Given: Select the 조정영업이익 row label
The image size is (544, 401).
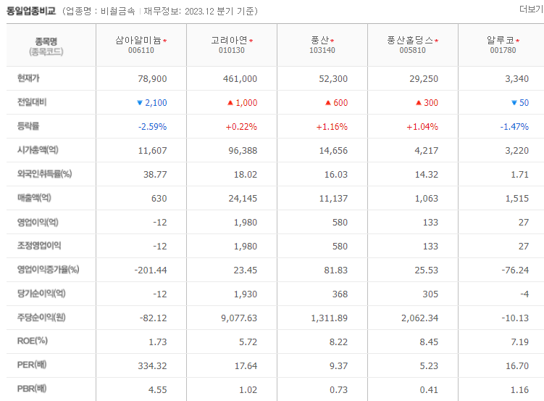Looking at the screenshot, I should [39, 246].
